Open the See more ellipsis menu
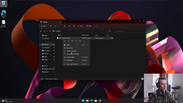The height and width of the screenshot is (103, 183). pyautogui.click(x=96, y=26)
